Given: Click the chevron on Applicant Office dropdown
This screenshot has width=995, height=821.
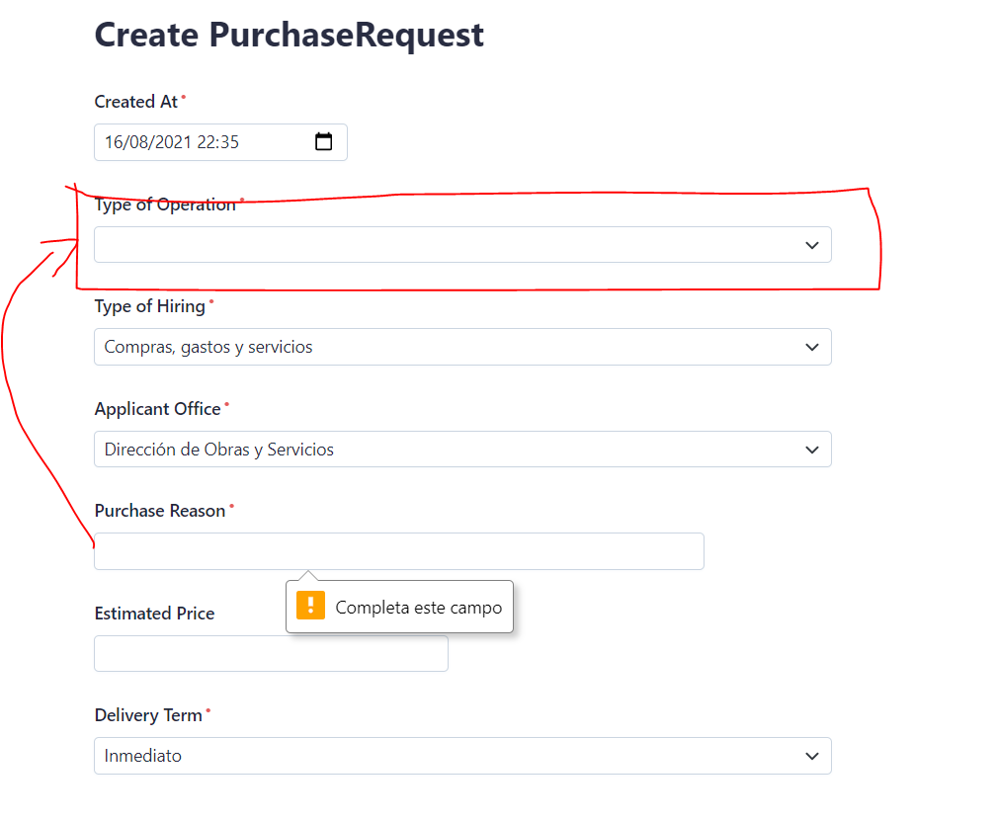Looking at the screenshot, I should (811, 449).
